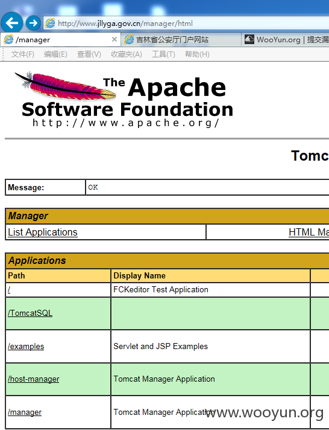This screenshot has height=430, width=329.
Task: Open the HTML Manager help link
Action: (309, 232)
